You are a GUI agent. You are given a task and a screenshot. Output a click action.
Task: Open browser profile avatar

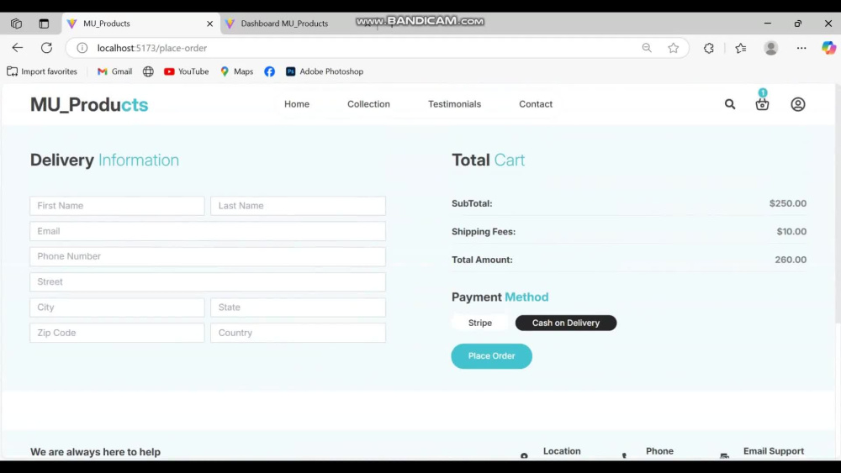pyautogui.click(x=770, y=48)
